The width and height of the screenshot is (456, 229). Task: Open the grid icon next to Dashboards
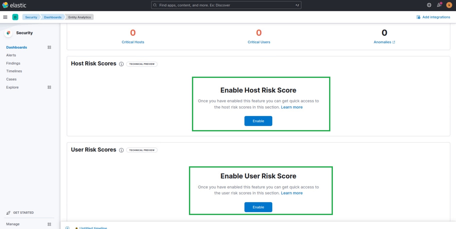point(49,47)
